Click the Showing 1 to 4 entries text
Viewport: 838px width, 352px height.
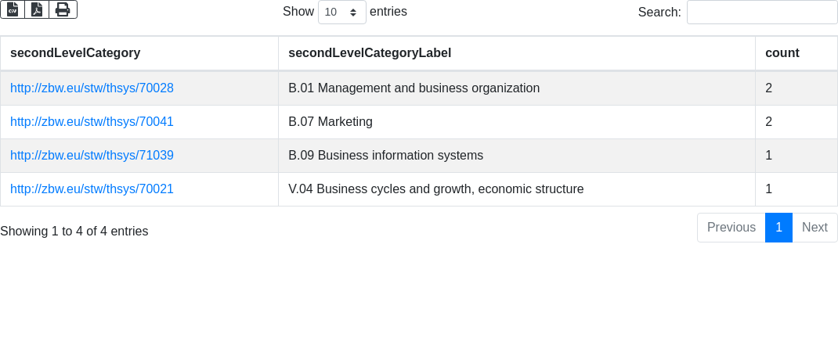74,232
